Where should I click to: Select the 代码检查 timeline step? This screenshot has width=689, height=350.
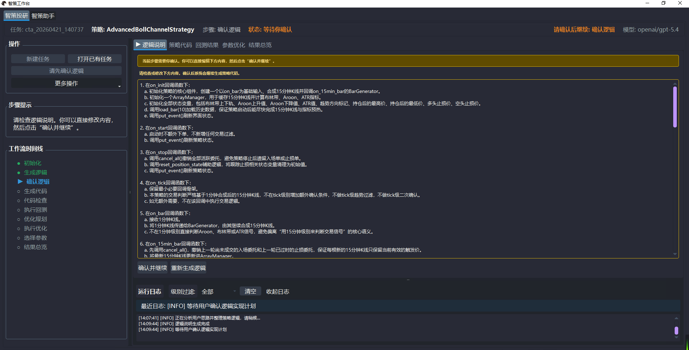[x=36, y=201]
